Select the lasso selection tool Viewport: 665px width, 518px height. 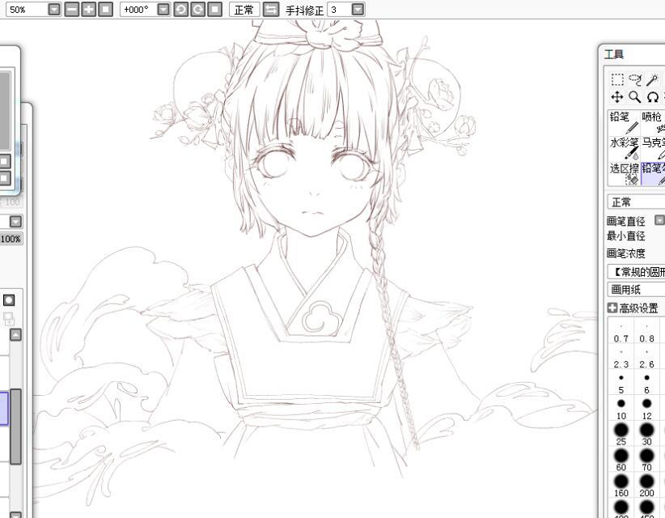pos(635,79)
